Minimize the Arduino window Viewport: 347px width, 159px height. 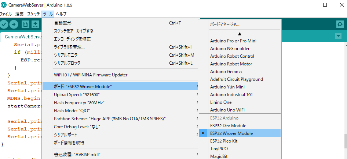[x=308, y=5]
